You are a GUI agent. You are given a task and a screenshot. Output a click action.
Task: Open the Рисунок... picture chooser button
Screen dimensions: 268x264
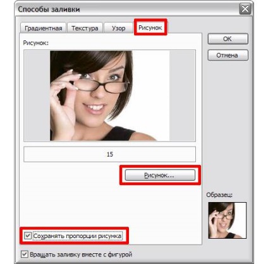point(160,175)
